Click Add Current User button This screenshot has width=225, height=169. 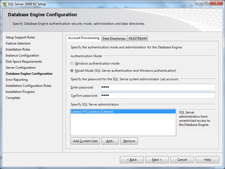(x=85, y=141)
